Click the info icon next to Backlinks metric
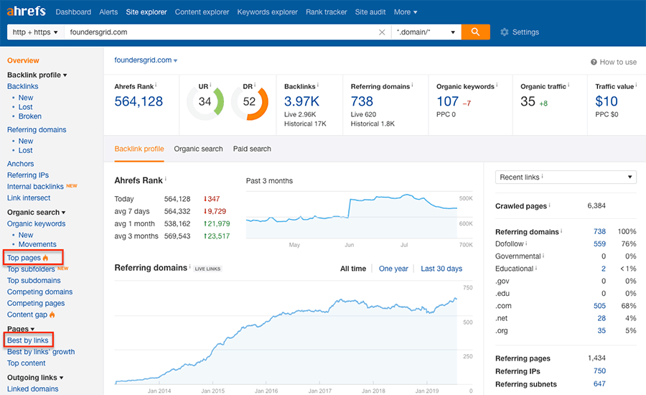 click(x=318, y=85)
